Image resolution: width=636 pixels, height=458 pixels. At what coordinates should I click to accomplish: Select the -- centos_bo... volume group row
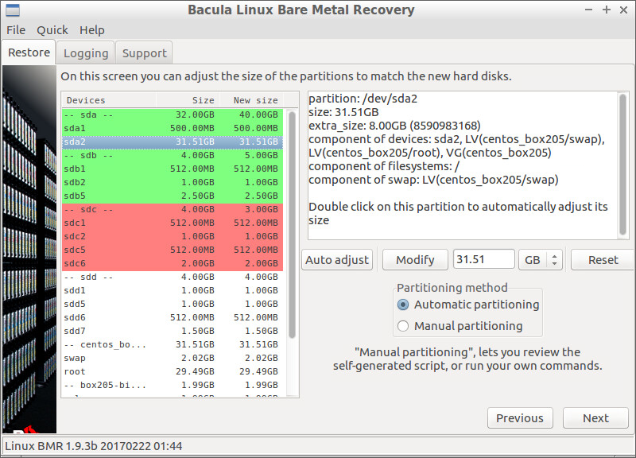click(x=173, y=344)
